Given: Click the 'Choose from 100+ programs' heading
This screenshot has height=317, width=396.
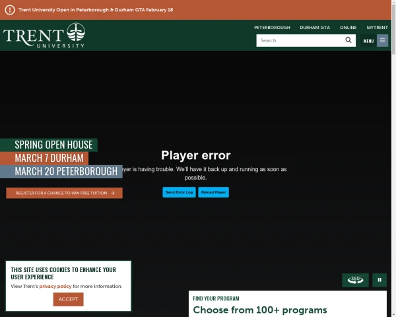Looking at the screenshot, I should (x=260, y=310).
